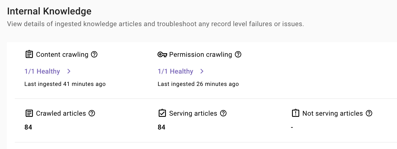
Task: Open the Content crawling 1/1 Healthy link
Action: pyautogui.click(x=42, y=71)
